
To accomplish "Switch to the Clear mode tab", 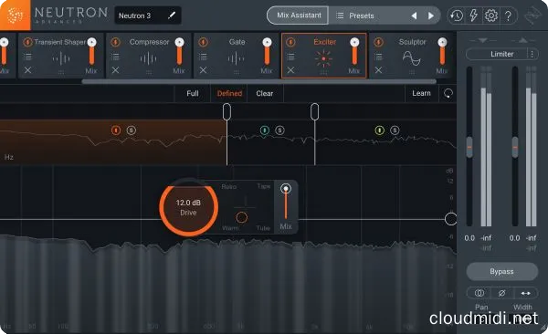I will [x=265, y=94].
